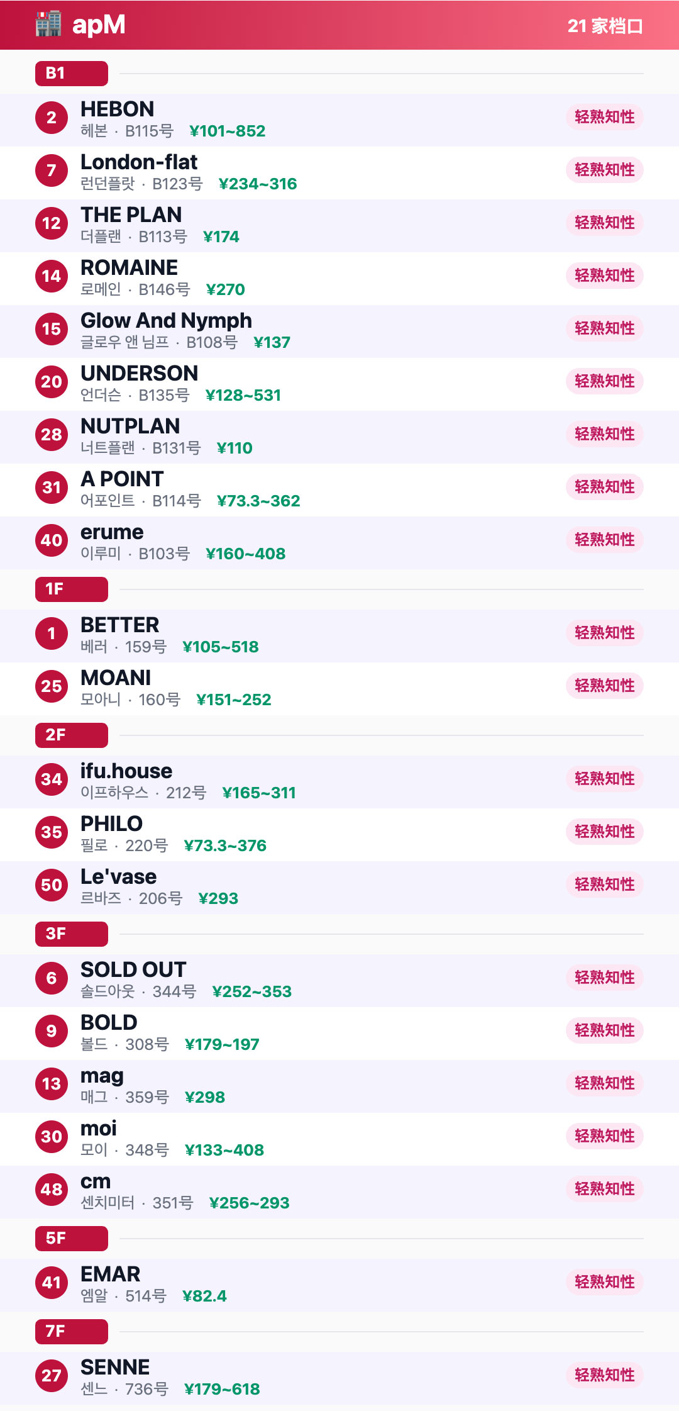Open the Le'vase store name
This screenshot has height=1411, width=679.
119,876
